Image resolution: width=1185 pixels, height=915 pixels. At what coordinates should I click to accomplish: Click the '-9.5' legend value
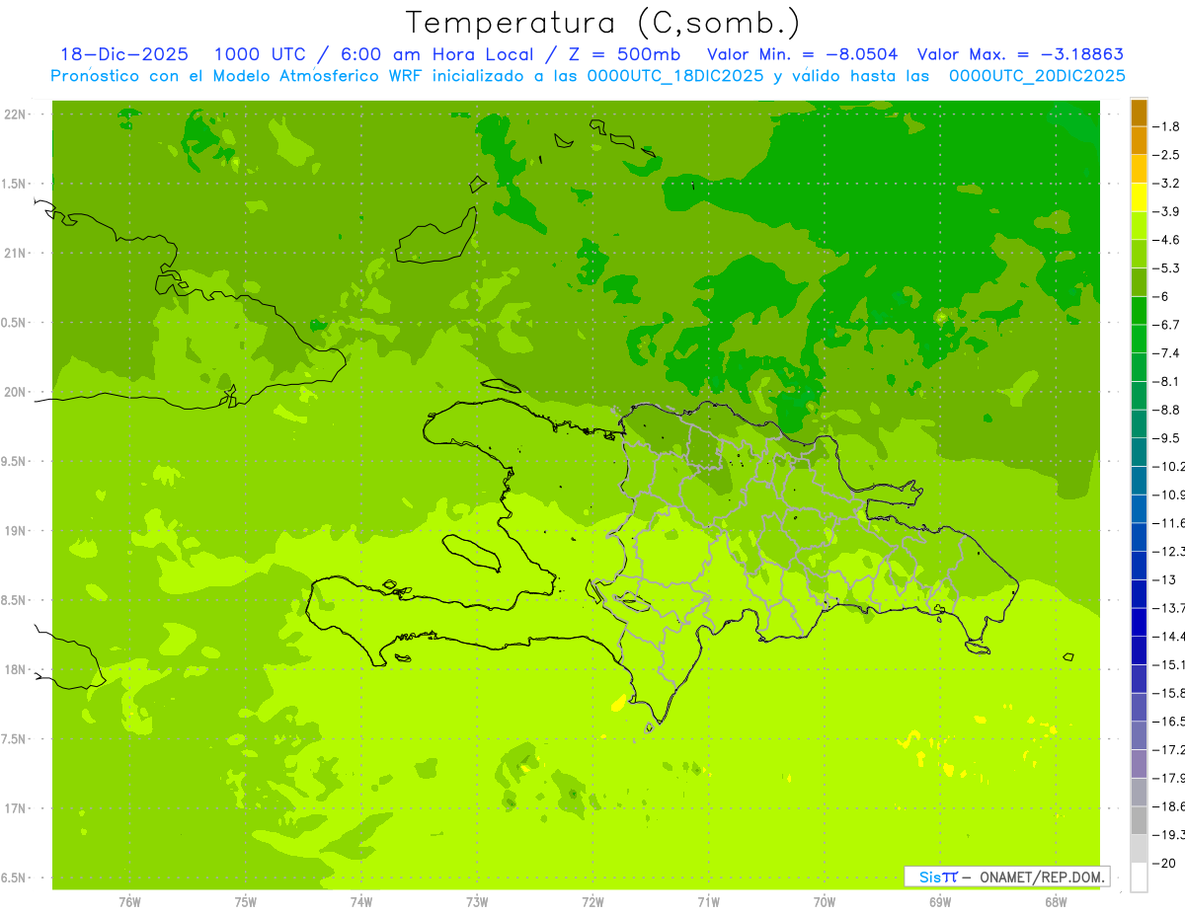[x=1168, y=438]
